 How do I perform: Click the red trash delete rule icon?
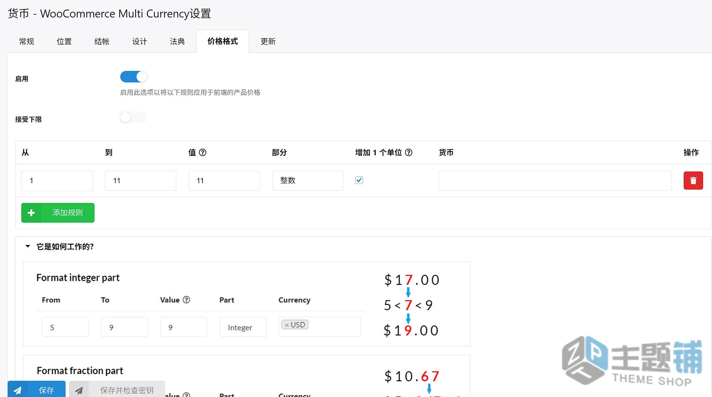tap(693, 181)
